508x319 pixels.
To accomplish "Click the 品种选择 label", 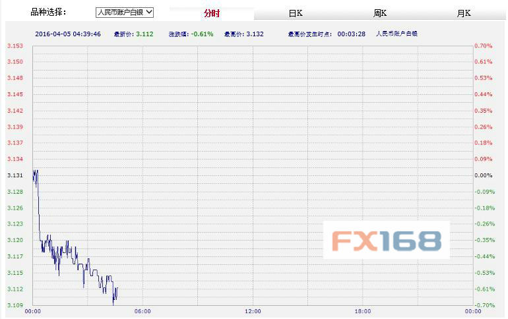I will coord(49,12).
